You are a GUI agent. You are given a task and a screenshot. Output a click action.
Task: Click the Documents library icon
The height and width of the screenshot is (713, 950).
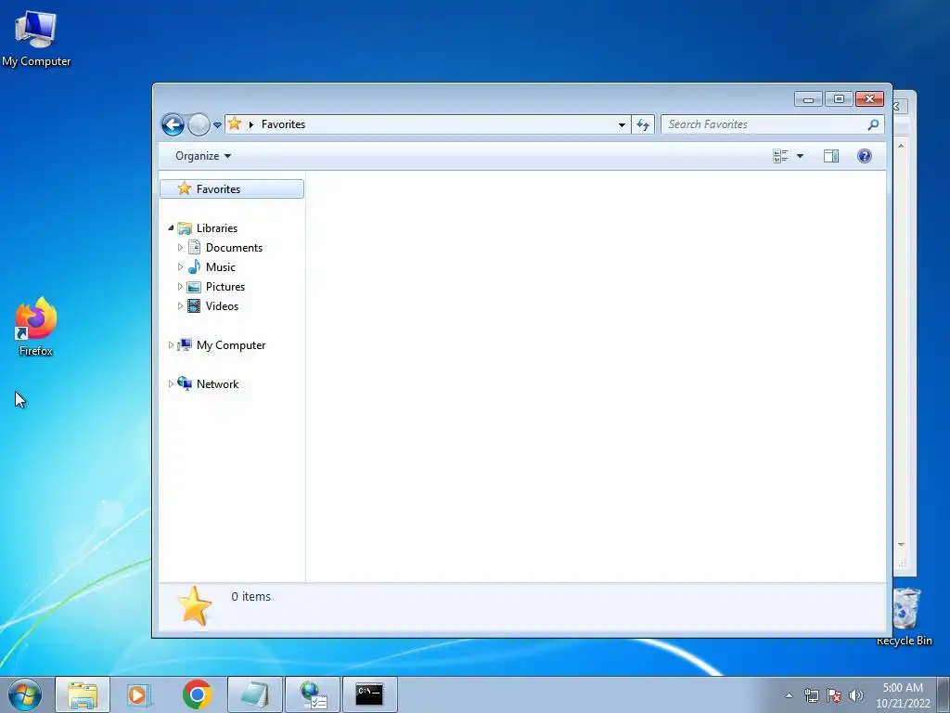coord(194,247)
